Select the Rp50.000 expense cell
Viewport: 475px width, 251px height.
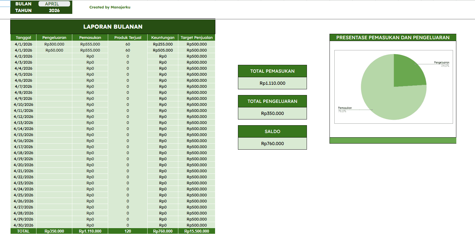54,50
